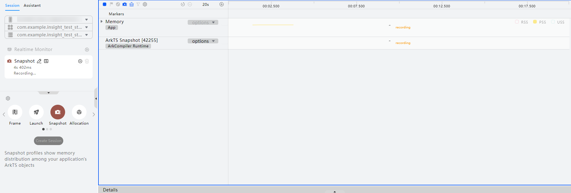Image resolution: width=571 pixels, height=193 pixels.
Task: Select the third template page dot
Action: (51, 129)
